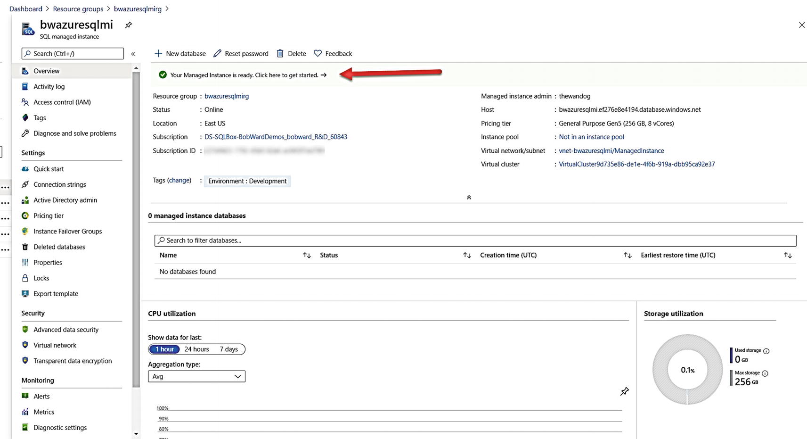Open the Tags sidebar icon
The height and width of the screenshot is (439, 807).
click(x=25, y=117)
